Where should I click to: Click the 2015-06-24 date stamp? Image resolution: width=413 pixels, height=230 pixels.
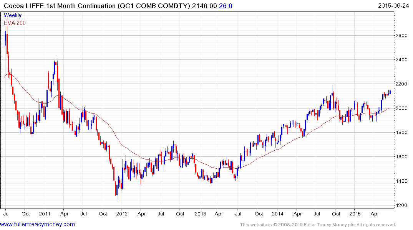point(394,6)
